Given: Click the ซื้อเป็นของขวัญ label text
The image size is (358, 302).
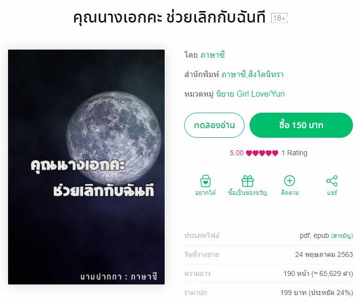Looking at the screenshot, I should [x=248, y=193].
